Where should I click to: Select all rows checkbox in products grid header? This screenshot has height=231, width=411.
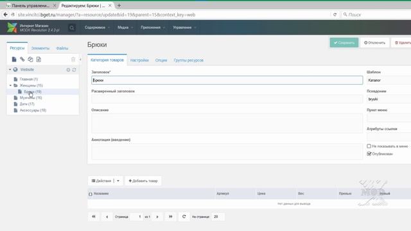[91, 194]
